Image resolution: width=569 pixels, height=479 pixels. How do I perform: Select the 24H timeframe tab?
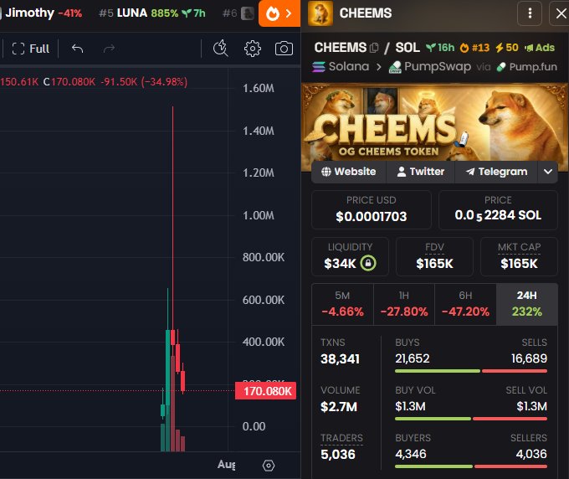point(527,304)
